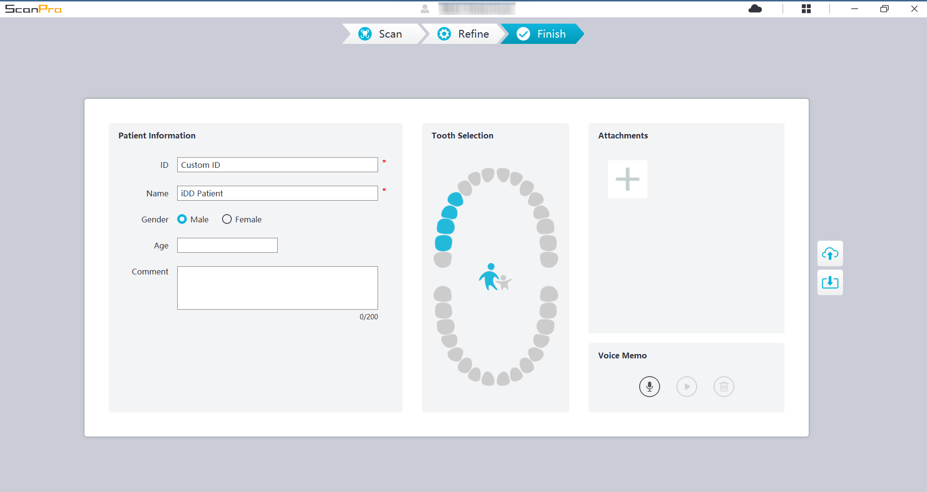Toggle the adult/child dentition icon
Screen dimensions: 927x492
tap(495, 277)
